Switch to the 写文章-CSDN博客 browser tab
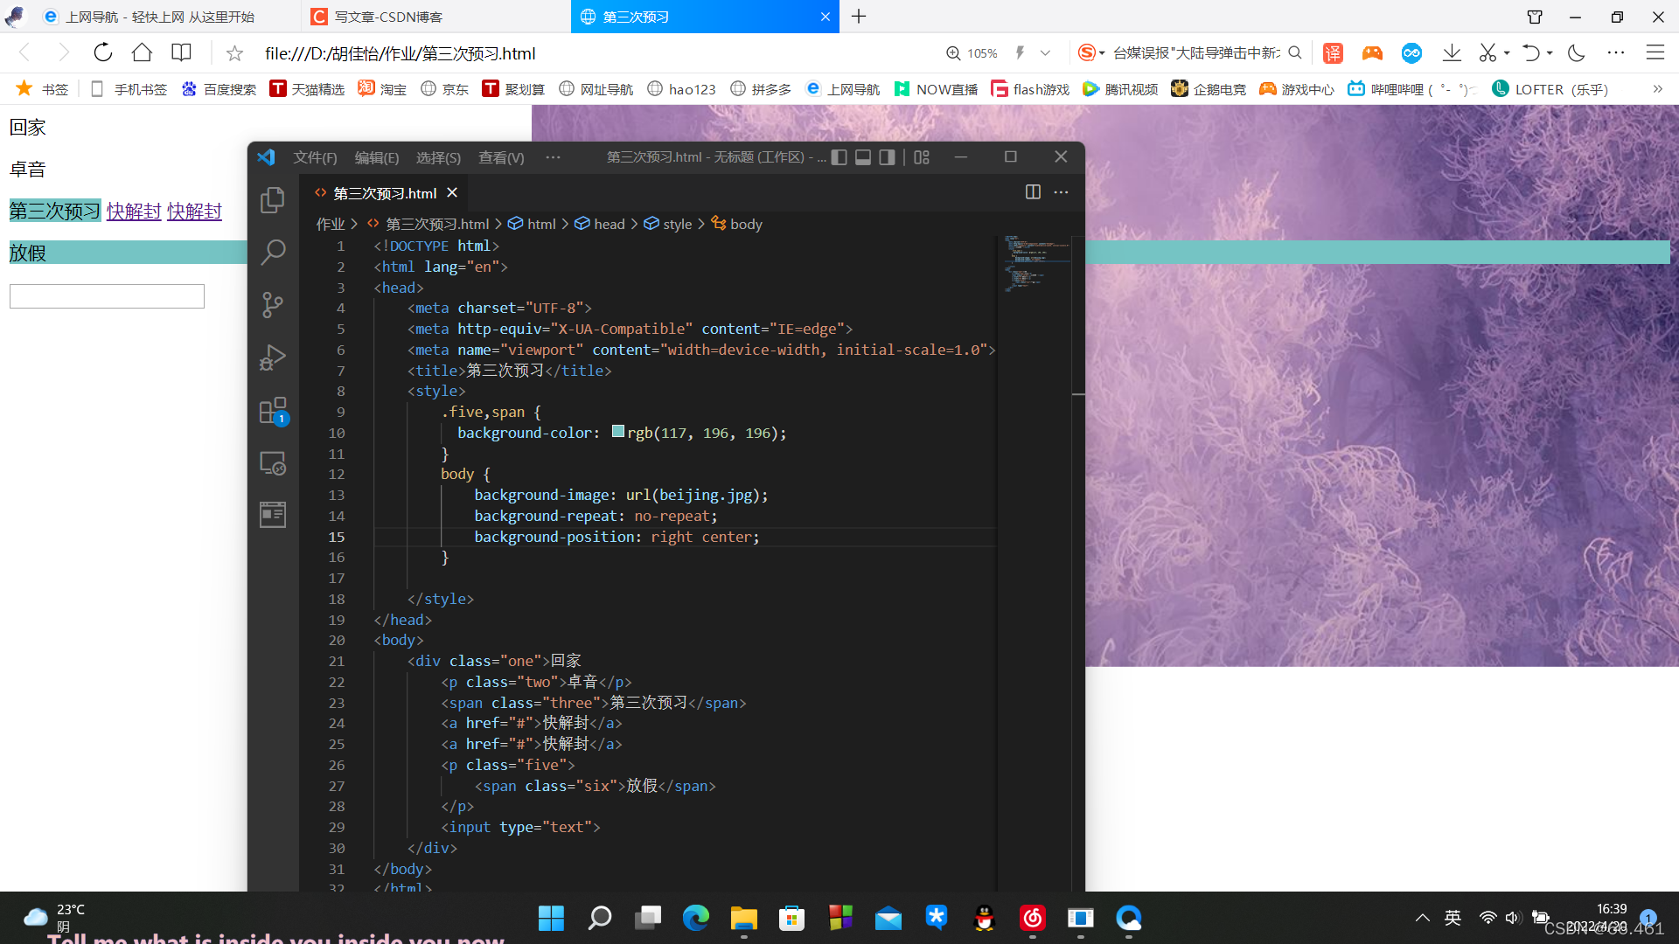Screen dimensions: 1679x944 click(x=435, y=17)
